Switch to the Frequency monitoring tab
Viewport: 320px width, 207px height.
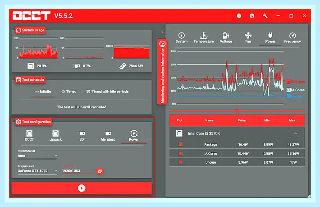pyautogui.click(x=293, y=38)
